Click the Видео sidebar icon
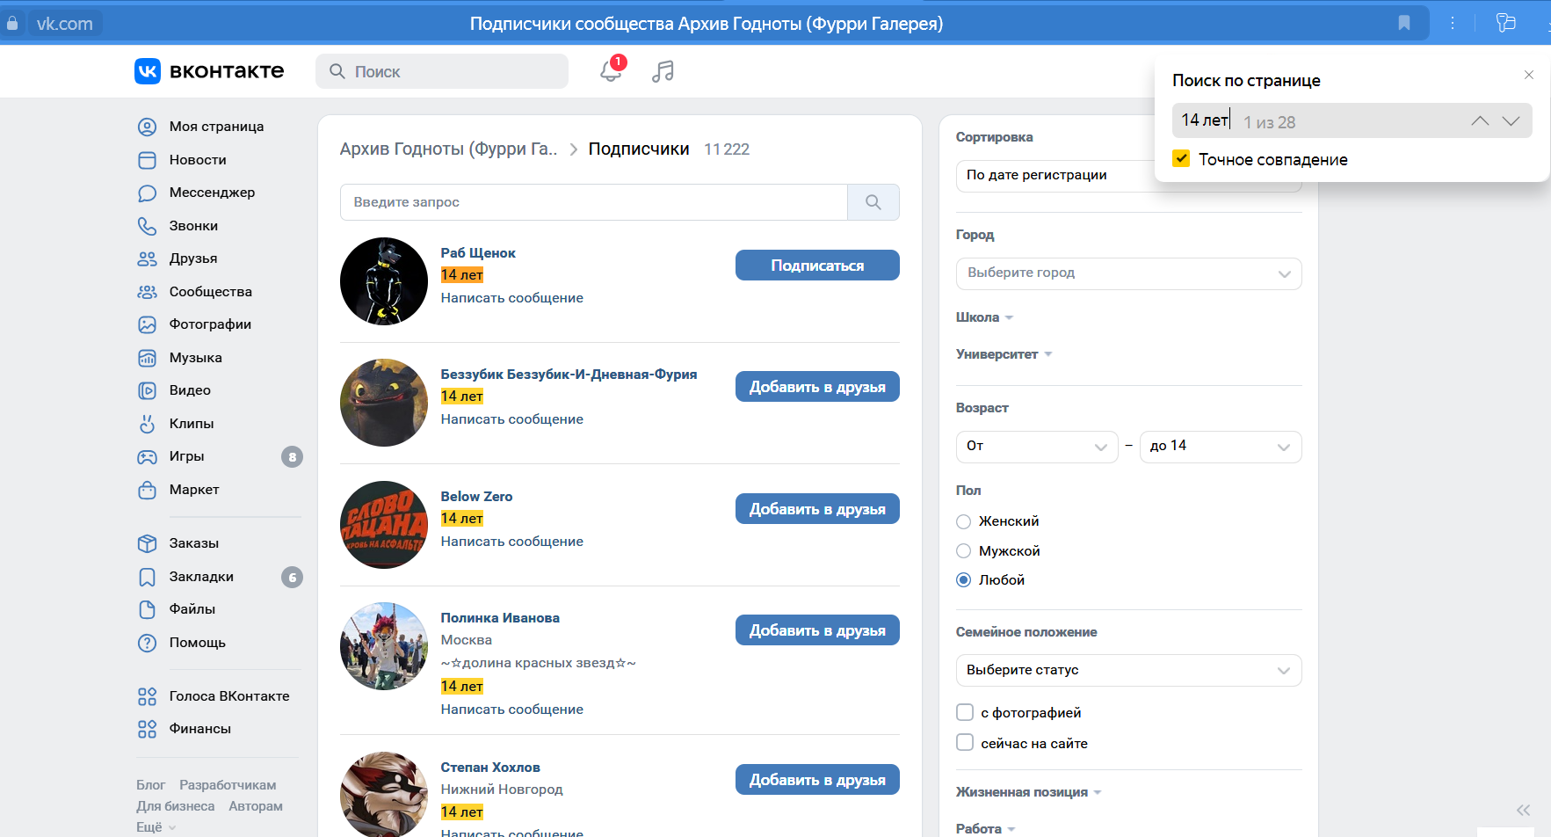Image resolution: width=1551 pixels, height=837 pixels. tap(147, 390)
